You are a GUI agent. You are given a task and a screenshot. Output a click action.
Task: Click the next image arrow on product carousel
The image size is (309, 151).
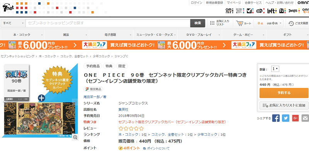[75, 101]
